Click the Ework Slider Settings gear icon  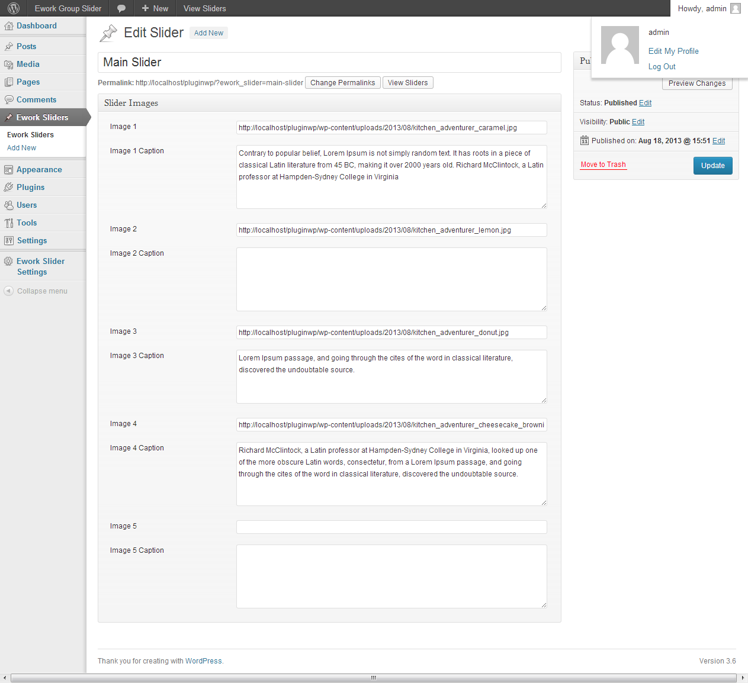pos(9,261)
